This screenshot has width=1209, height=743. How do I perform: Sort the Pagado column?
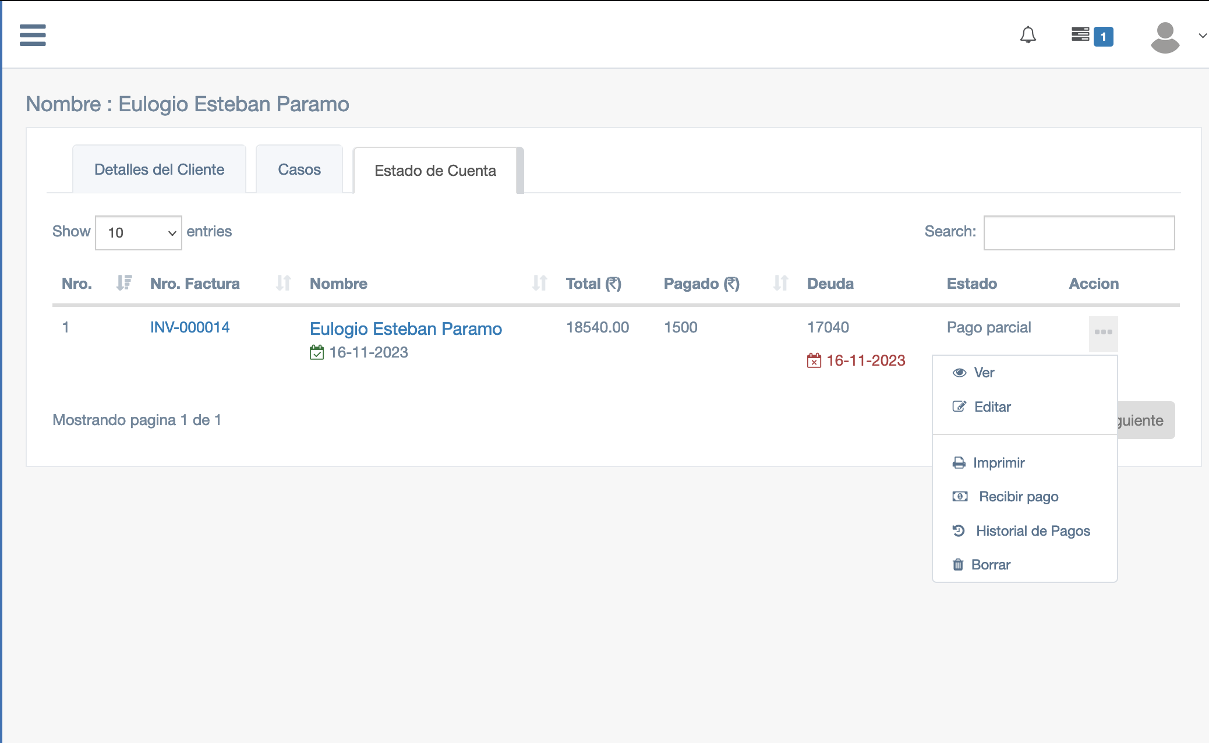(x=780, y=283)
